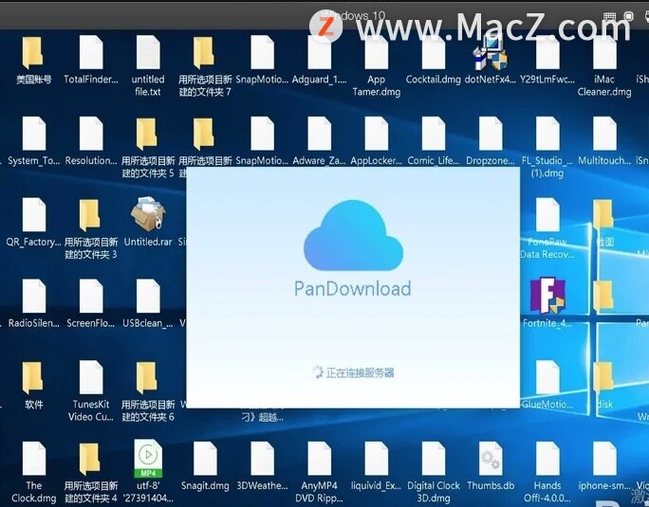The height and width of the screenshot is (507, 649).
Task: Open the 软件 folder icon
Action: click(x=33, y=377)
